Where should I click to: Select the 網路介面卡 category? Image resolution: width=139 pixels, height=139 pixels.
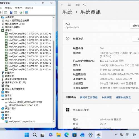click(x=10, y=108)
